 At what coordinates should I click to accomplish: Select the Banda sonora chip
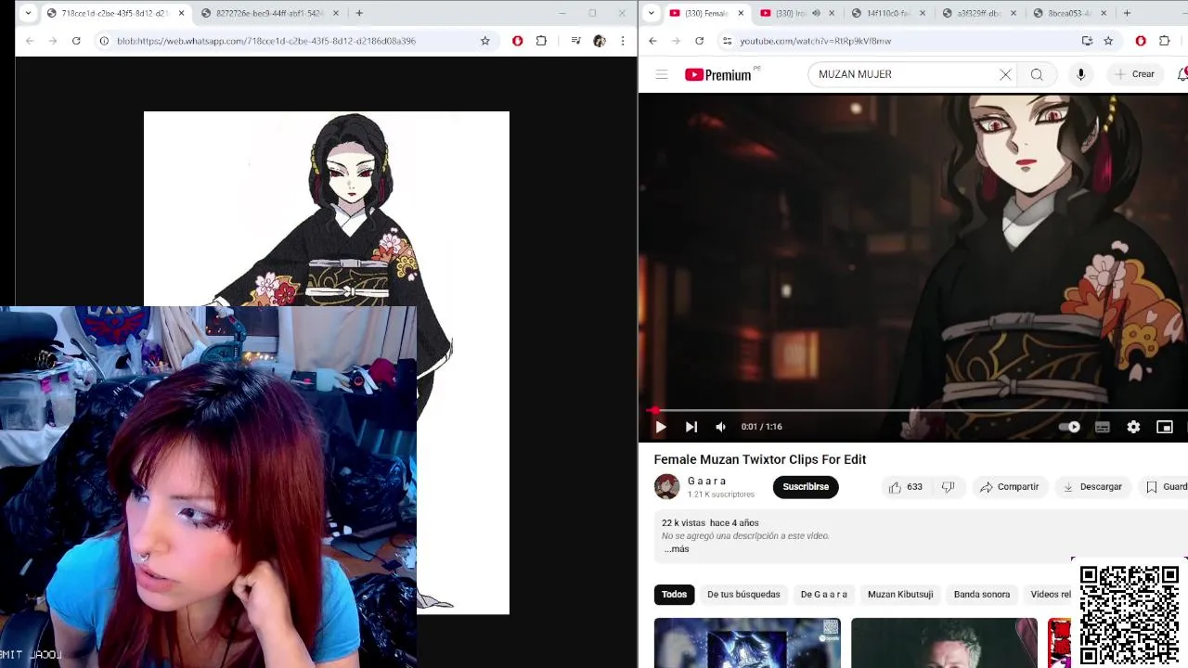click(x=981, y=595)
